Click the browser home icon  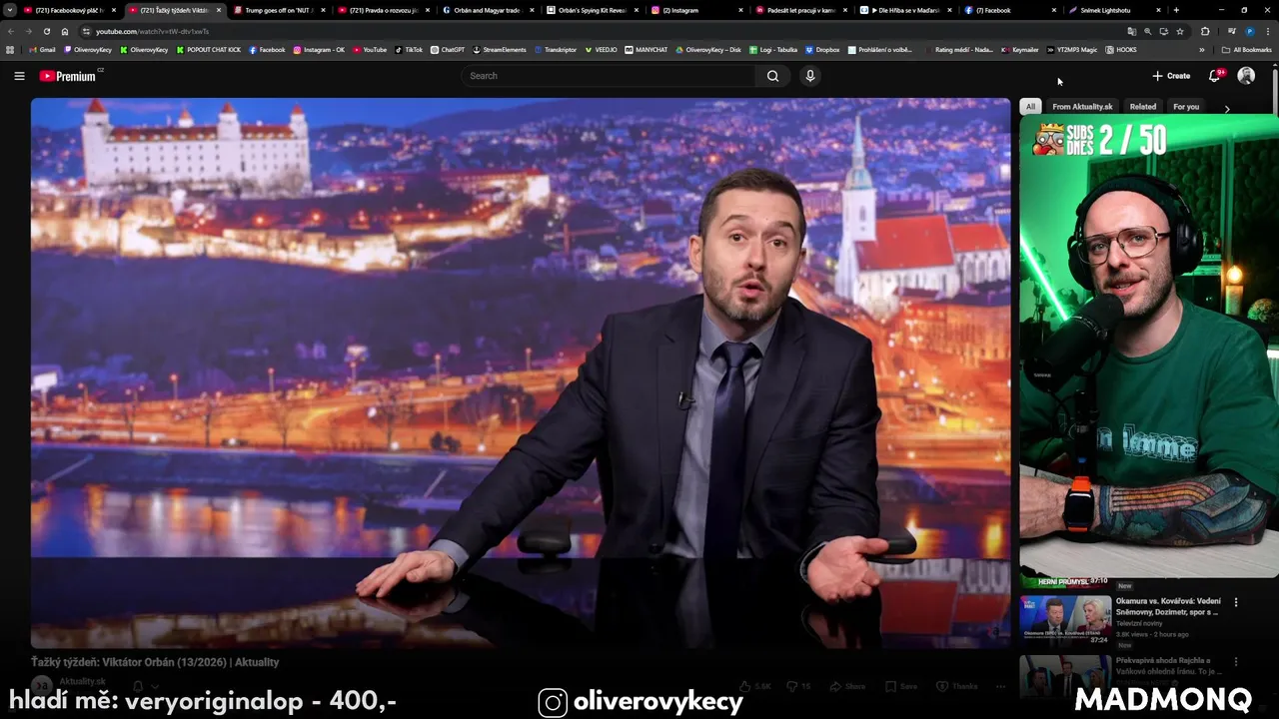(65, 31)
